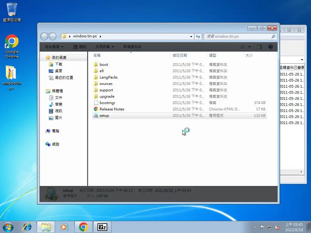311x233 pixels.
Task: Switch to 7-Zip taskbar button
Action: (102, 227)
